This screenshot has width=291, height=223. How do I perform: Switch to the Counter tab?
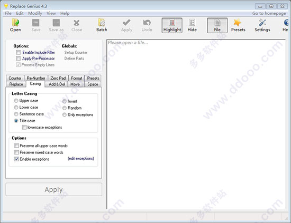[x=15, y=78]
